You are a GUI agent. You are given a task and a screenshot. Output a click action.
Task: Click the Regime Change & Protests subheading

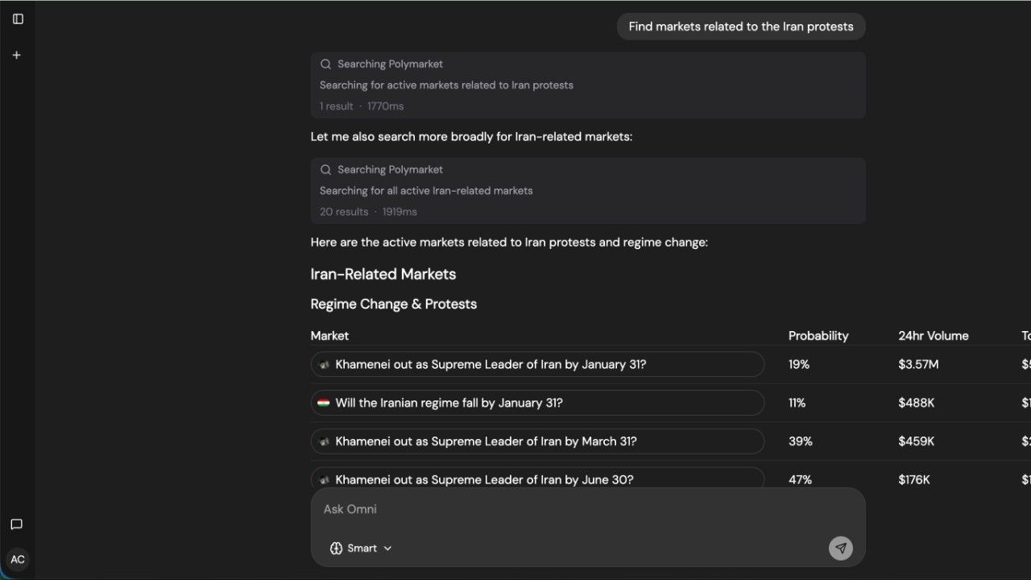pyautogui.click(x=394, y=304)
